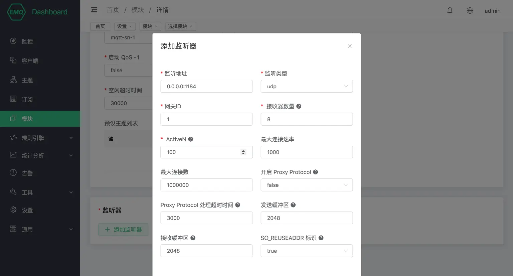Image resolution: width=513 pixels, height=276 pixels.
Task: Select the 客户端 (Clients) sidebar icon
Action: click(x=13, y=61)
